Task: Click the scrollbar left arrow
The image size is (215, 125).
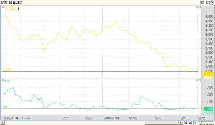Action: pos(2,122)
